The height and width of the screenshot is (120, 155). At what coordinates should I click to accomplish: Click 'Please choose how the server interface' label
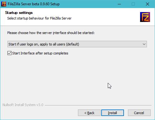(51, 33)
